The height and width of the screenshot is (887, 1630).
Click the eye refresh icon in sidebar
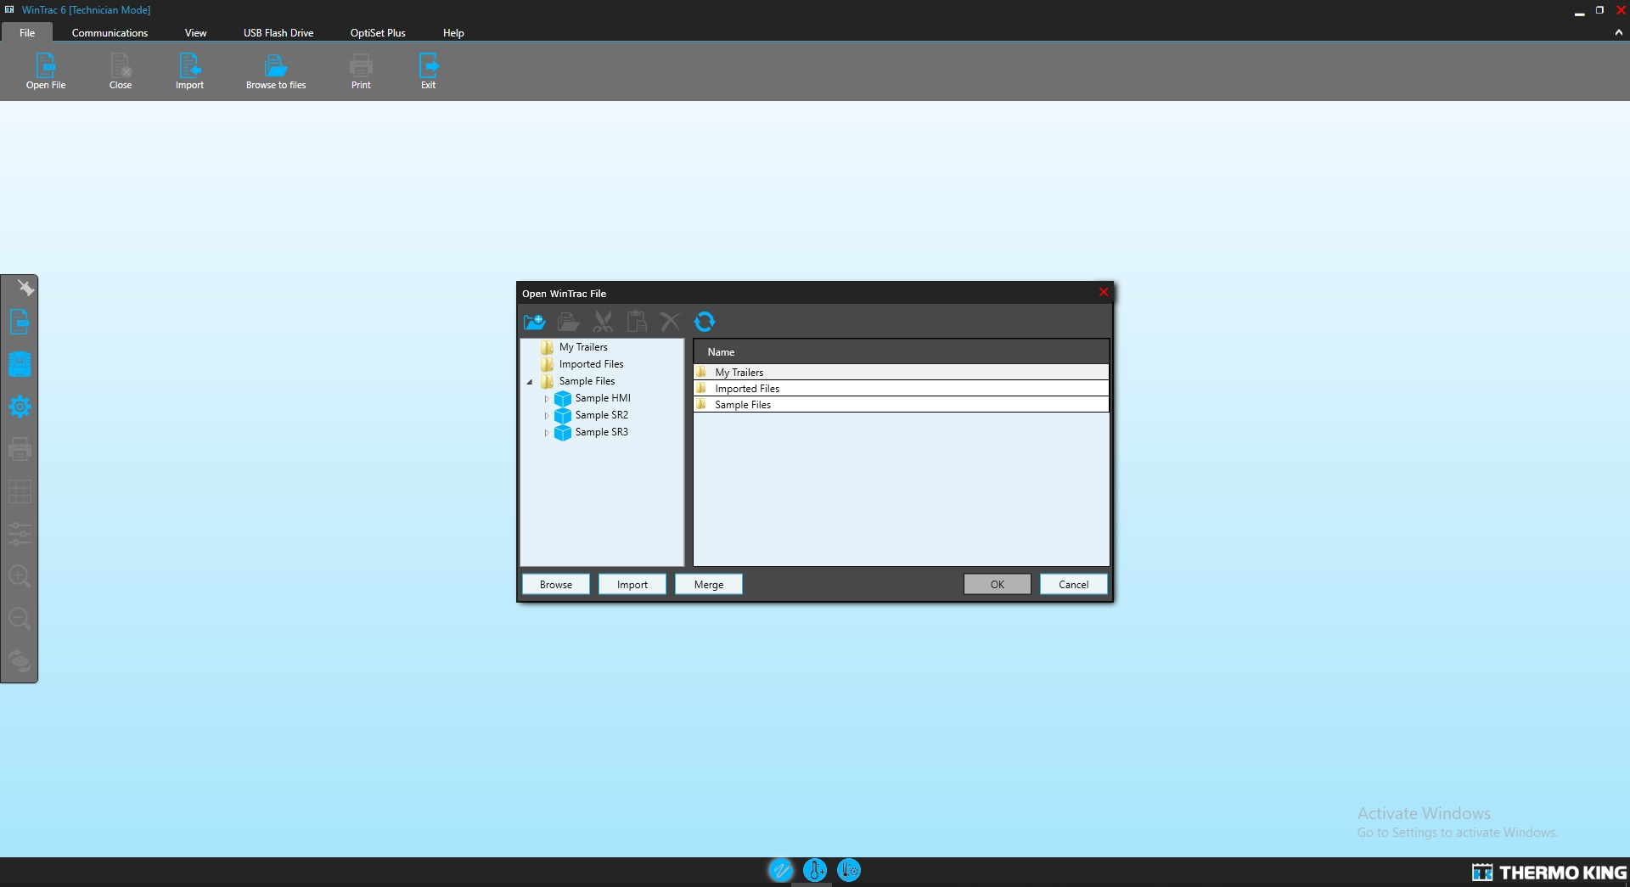click(x=20, y=661)
